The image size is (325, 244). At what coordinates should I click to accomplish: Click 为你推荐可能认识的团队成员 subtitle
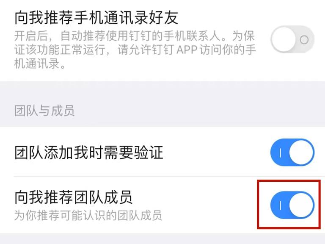click(x=88, y=215)
